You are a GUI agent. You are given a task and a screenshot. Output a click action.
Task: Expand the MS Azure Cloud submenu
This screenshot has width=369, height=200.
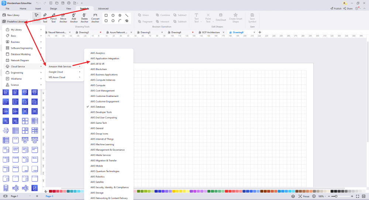pos(65,77)
